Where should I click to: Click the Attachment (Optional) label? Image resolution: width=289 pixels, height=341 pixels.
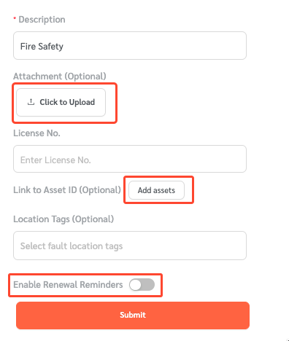[x=60, y=77]
